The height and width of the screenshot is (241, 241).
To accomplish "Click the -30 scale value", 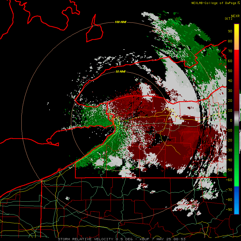I will [229, 150].
